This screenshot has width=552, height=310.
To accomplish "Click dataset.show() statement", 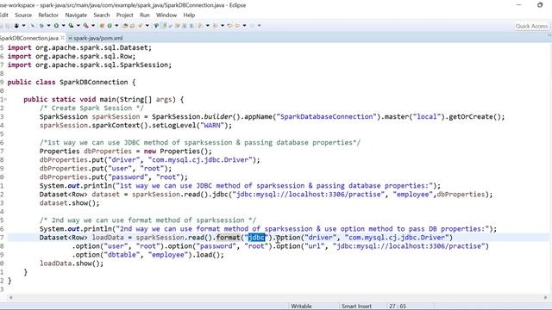I will coord(70,203).
